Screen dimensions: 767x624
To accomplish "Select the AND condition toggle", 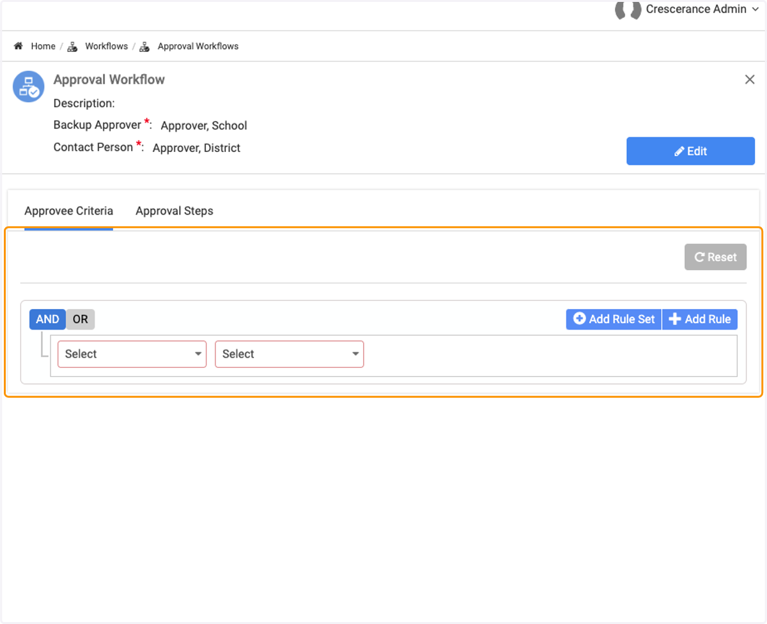I will (47, 319).
